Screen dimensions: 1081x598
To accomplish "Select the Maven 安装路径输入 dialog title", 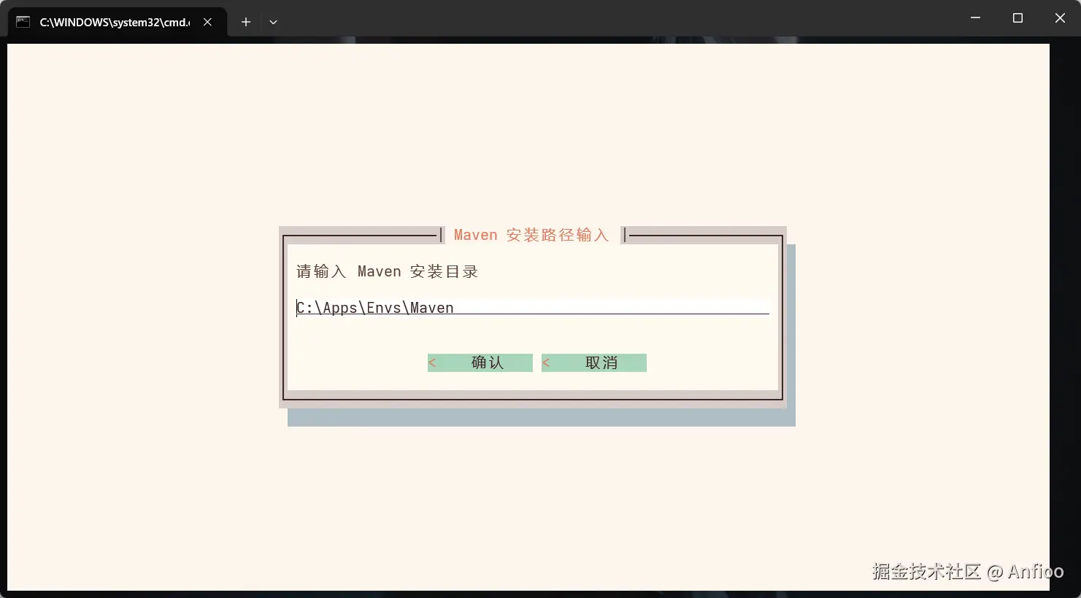I will pos(531,234).
